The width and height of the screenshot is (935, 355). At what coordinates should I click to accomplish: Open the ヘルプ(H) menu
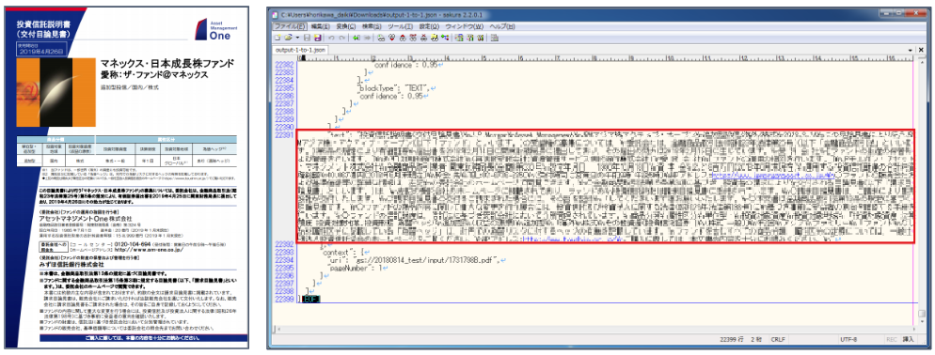point(501,27)
